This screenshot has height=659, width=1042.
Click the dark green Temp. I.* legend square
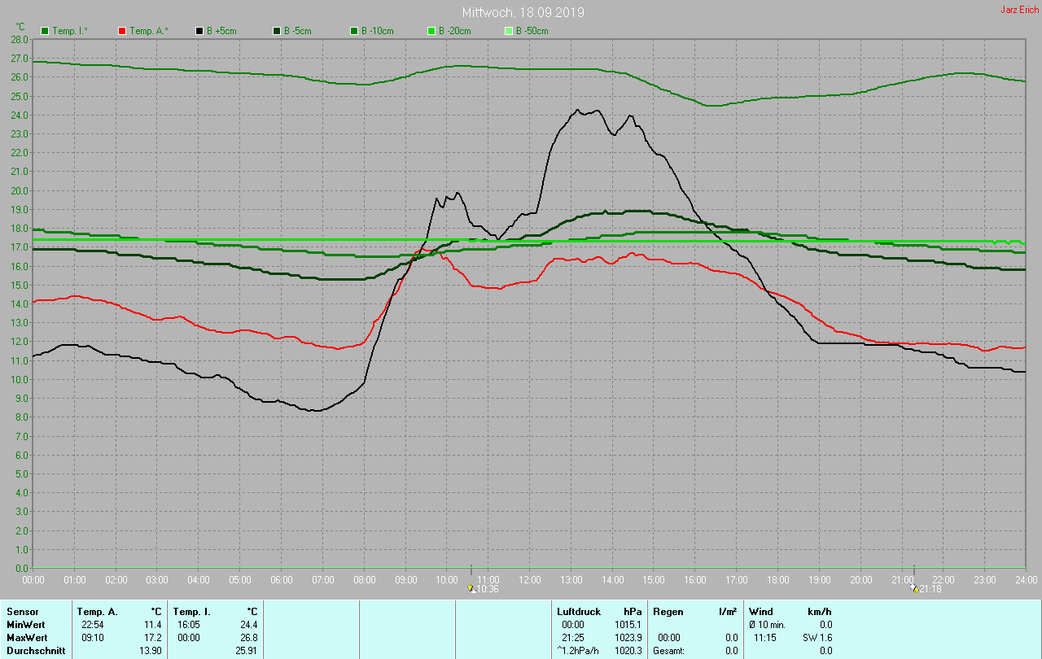(x=46, y=31)
